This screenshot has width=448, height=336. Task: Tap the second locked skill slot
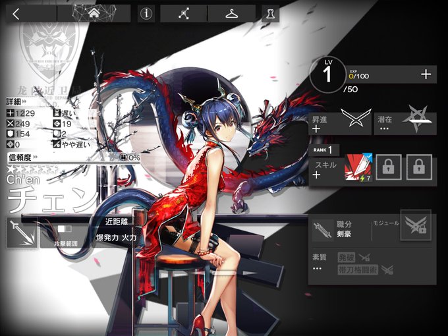tap(389, 167)
